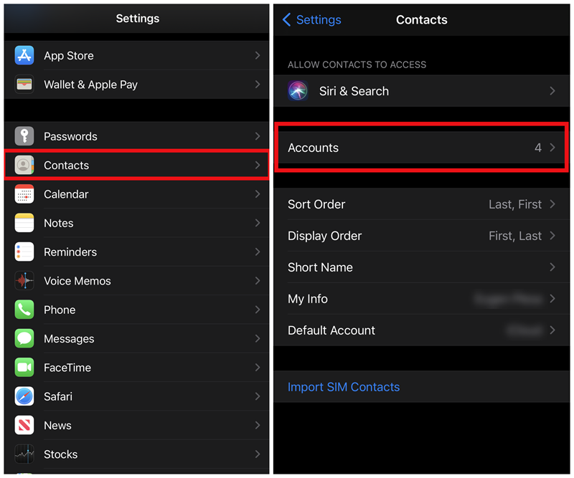Tap the Reminders icon
The height and width of the screenshot is (478, 574).
(24, 252)
